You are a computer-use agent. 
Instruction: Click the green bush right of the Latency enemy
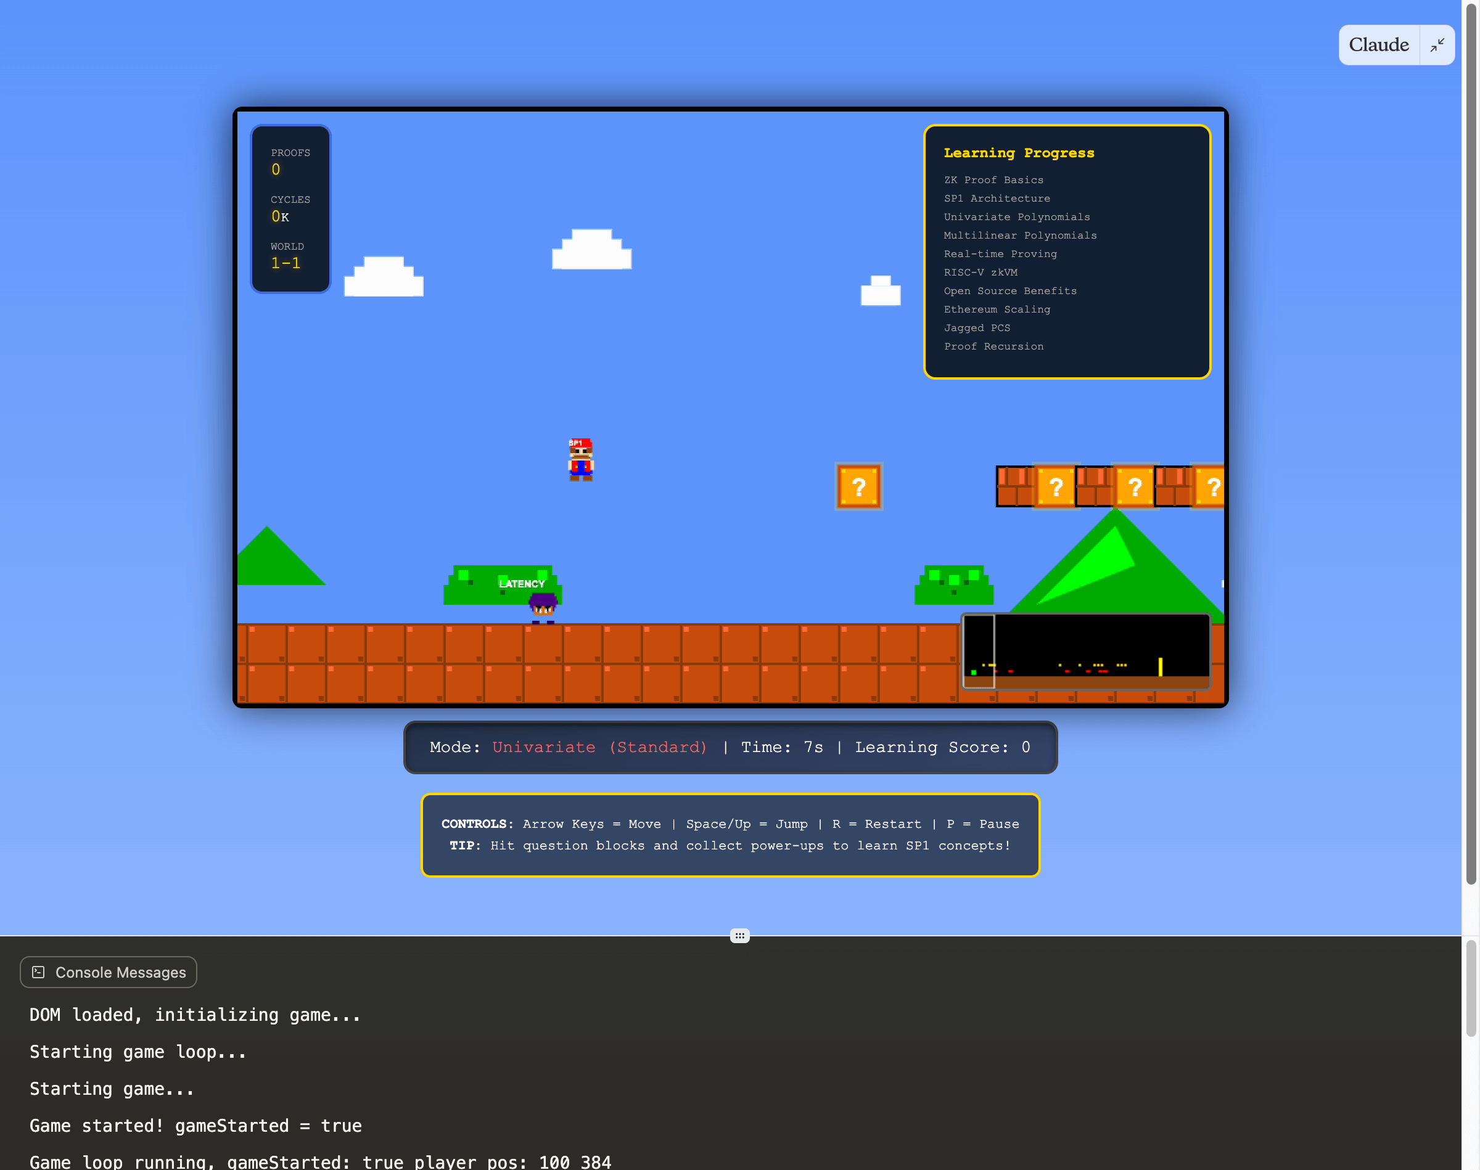(954, 585)
